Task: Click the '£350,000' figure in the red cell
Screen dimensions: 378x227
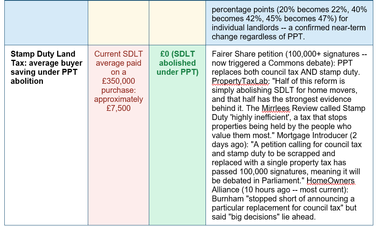Action: (119, 81)
